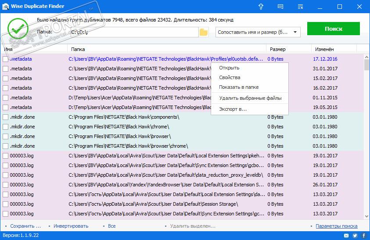Check 000003.log in YandexBrowser folder
Screen dimensions: 370x240
pos(5,185)
